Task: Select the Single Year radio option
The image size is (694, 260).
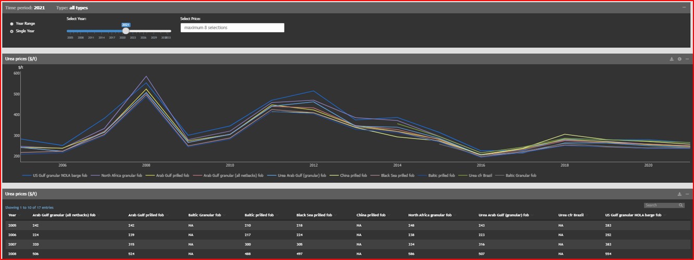Action: pyautogui.click(x=12, y=31)
